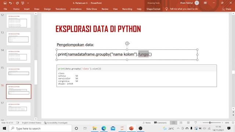This screenshot has height=132, width=235.
Task: Click the rotation handle above the text box
Action: (127, 43)
